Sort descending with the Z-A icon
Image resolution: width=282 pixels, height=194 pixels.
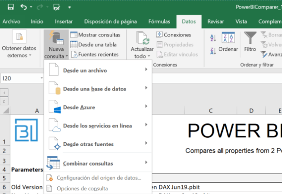(x=213, y=51)
